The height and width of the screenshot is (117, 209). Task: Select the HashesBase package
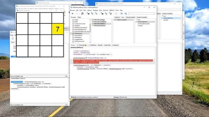(78, 37)
